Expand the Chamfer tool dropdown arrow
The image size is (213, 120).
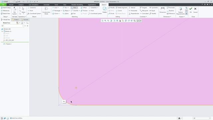click(80, 11)
